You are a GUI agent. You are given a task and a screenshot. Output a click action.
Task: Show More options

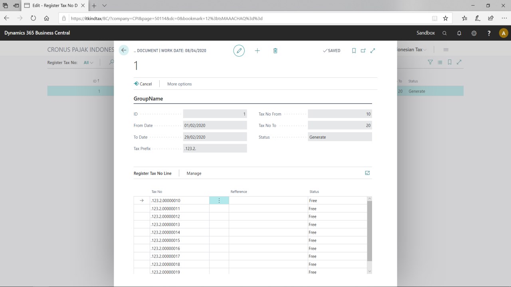click(180, 84)
